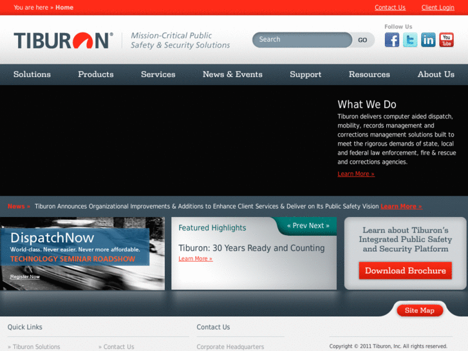Image resolution: width=468 pixels, height=351 pixels.
Task: Click Learn More under 30 Years highlight
Action: pos(196,259)
